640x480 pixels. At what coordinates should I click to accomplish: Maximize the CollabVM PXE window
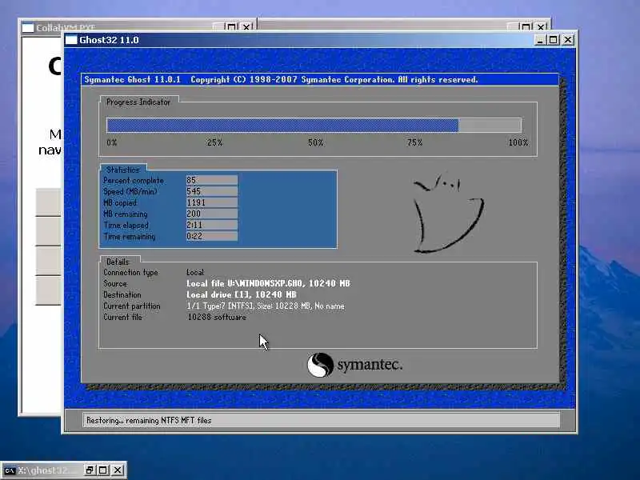tap(231, 27)
